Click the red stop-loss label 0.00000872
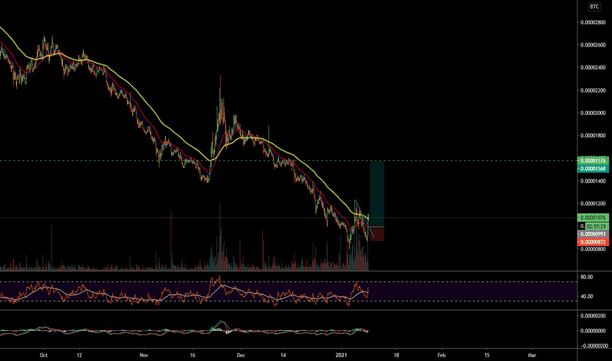 click(x=593, y=242)
